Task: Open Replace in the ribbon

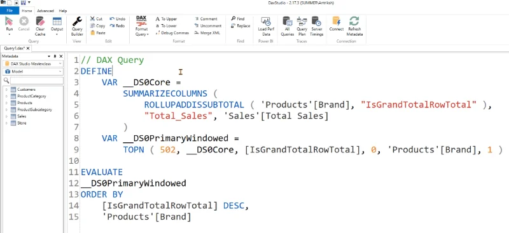Action: 241,25
